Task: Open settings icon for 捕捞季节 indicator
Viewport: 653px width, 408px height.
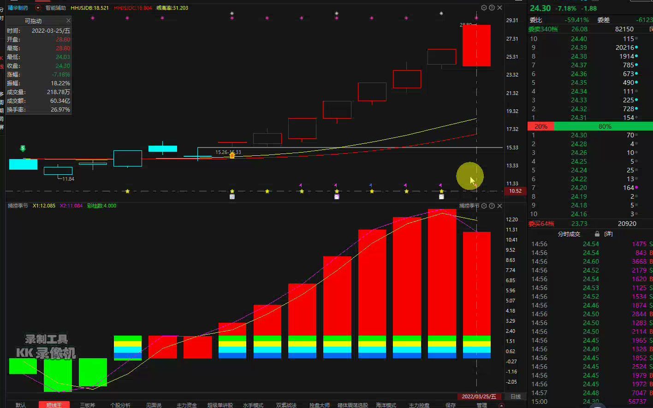Action: pyautogui.click(x=484, y=206)
